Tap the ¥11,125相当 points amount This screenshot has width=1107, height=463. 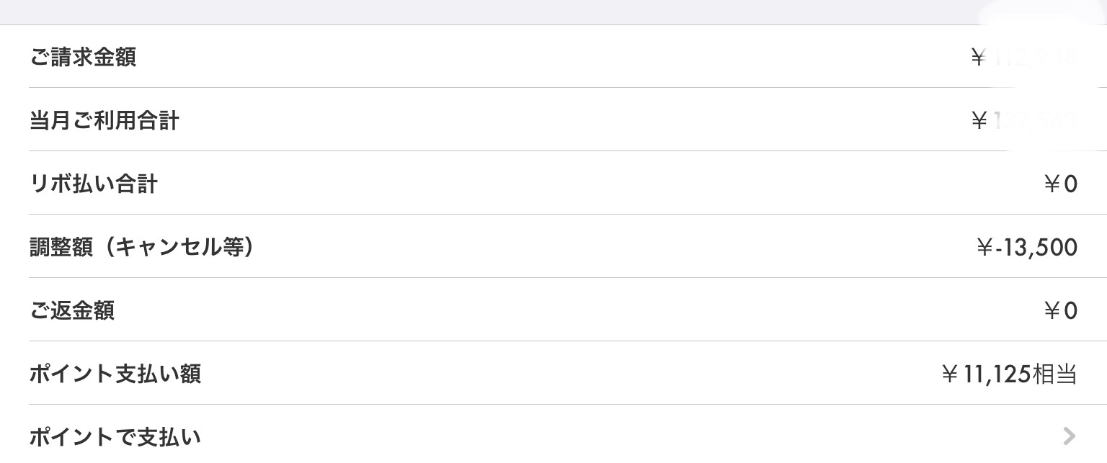[1009, 374]
